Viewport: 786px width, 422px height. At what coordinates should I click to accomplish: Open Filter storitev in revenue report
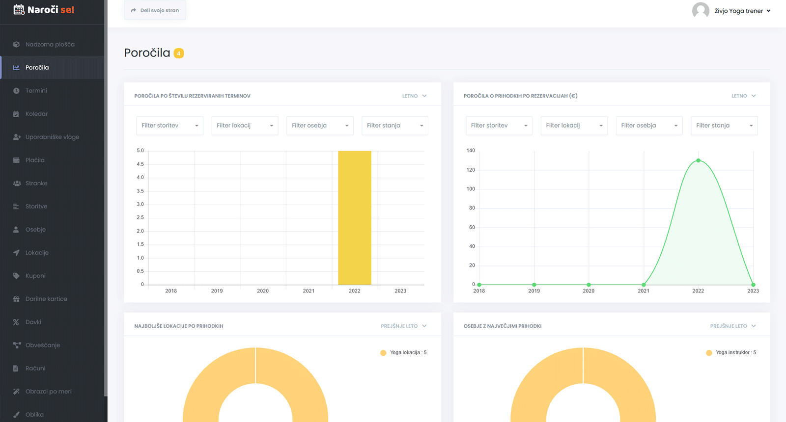coord(499,126)
